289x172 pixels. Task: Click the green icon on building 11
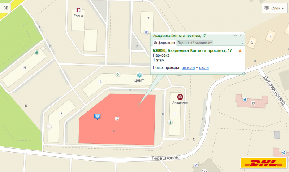point(170,122)
